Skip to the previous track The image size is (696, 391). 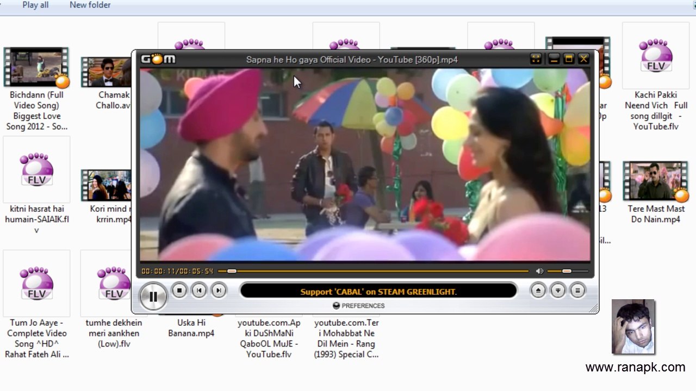pos(199,291)
